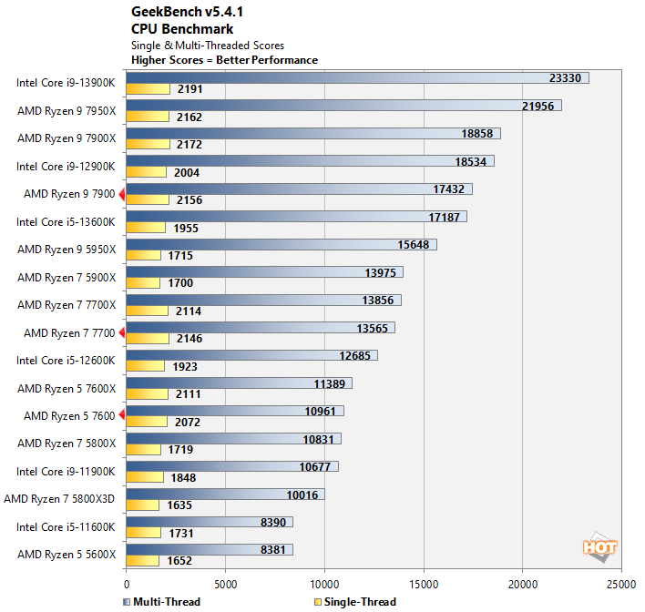Click the Multi-Thread legend color square

[127, 602]
